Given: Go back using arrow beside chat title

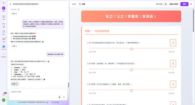Looking at the screenshot, I should pyautogui.click(x=11, y=4).
